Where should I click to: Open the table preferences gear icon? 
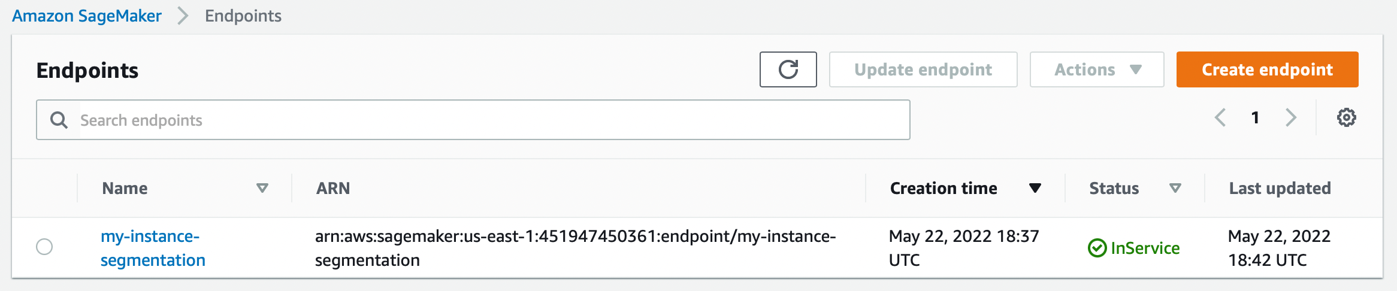[x=1346, y=117]
